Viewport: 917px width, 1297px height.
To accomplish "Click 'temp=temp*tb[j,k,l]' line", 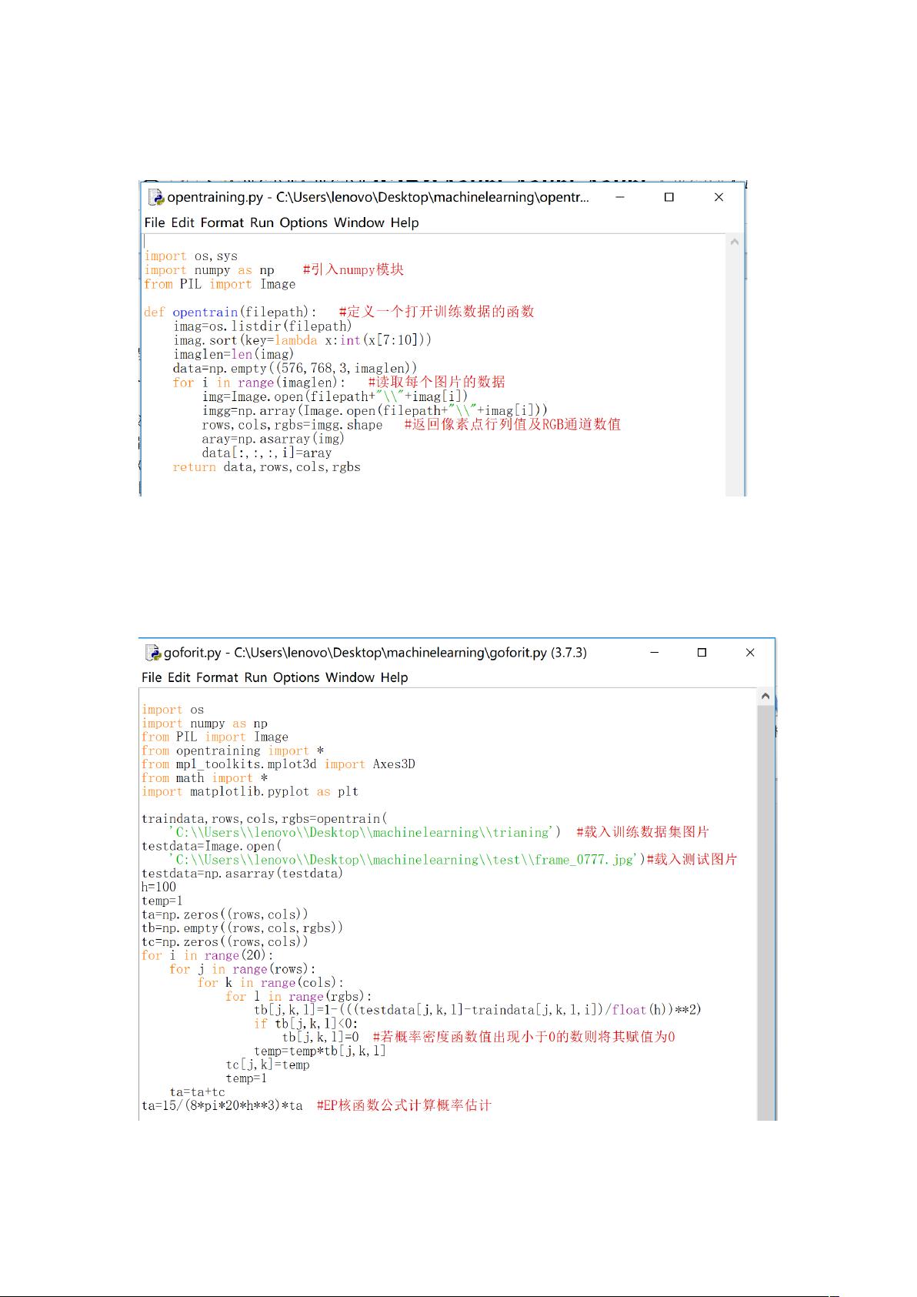I will coord(320,1051).
